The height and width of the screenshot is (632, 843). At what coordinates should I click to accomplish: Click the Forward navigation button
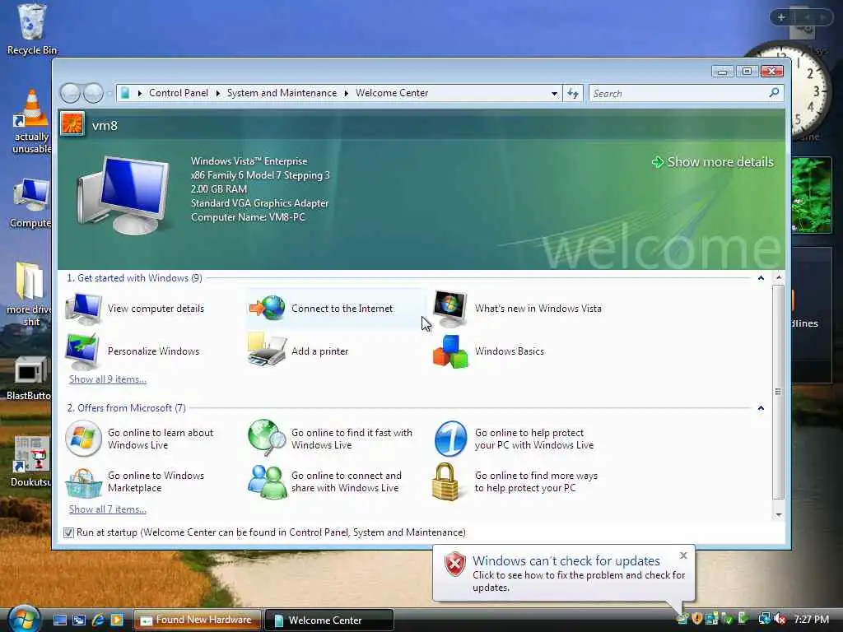tap(93, 94)
